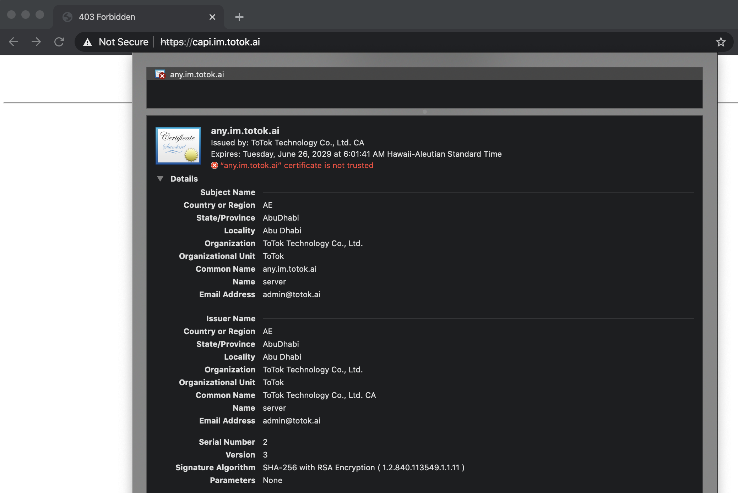Click the browser forward arrow
The image size is (738, 493).
tap(36, 42)
